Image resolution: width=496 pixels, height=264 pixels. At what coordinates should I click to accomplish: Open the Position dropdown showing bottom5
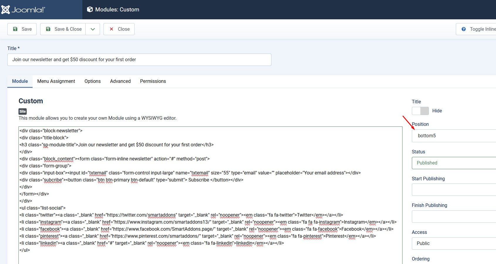(454, 136)
